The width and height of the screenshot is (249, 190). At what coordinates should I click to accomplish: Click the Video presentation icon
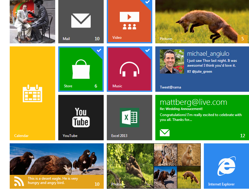coord(130,21)
